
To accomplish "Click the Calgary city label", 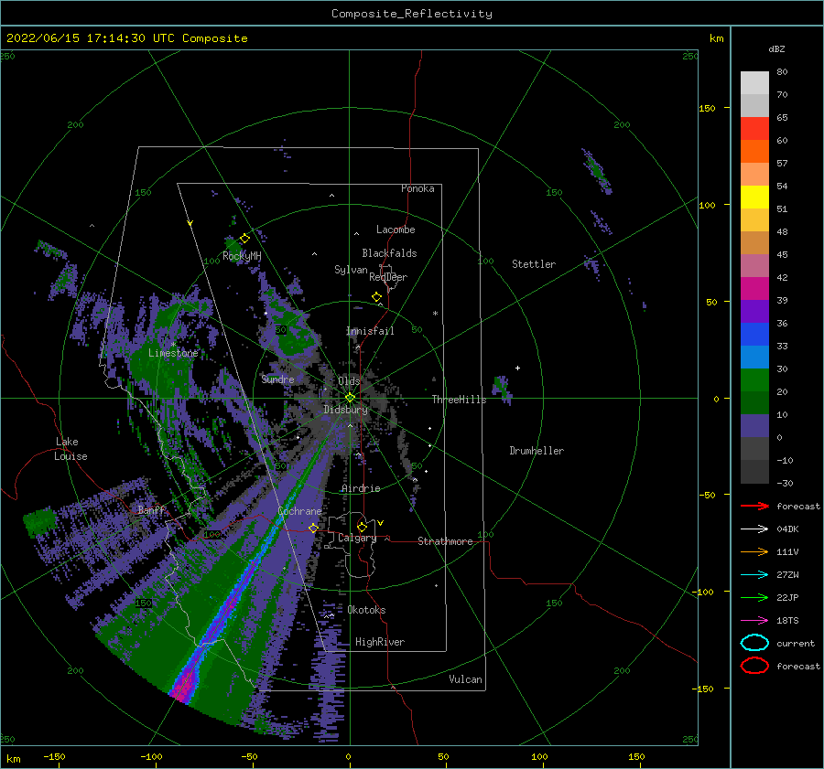I will [x=357, y=538].
